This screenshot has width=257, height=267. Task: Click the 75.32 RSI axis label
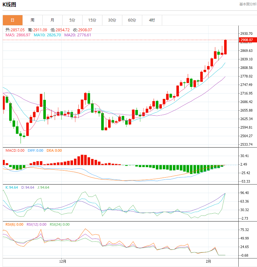[244, 230]
